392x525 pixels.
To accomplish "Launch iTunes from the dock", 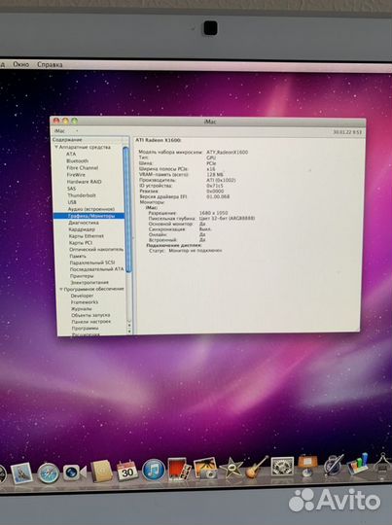I will tap(154, 470).
